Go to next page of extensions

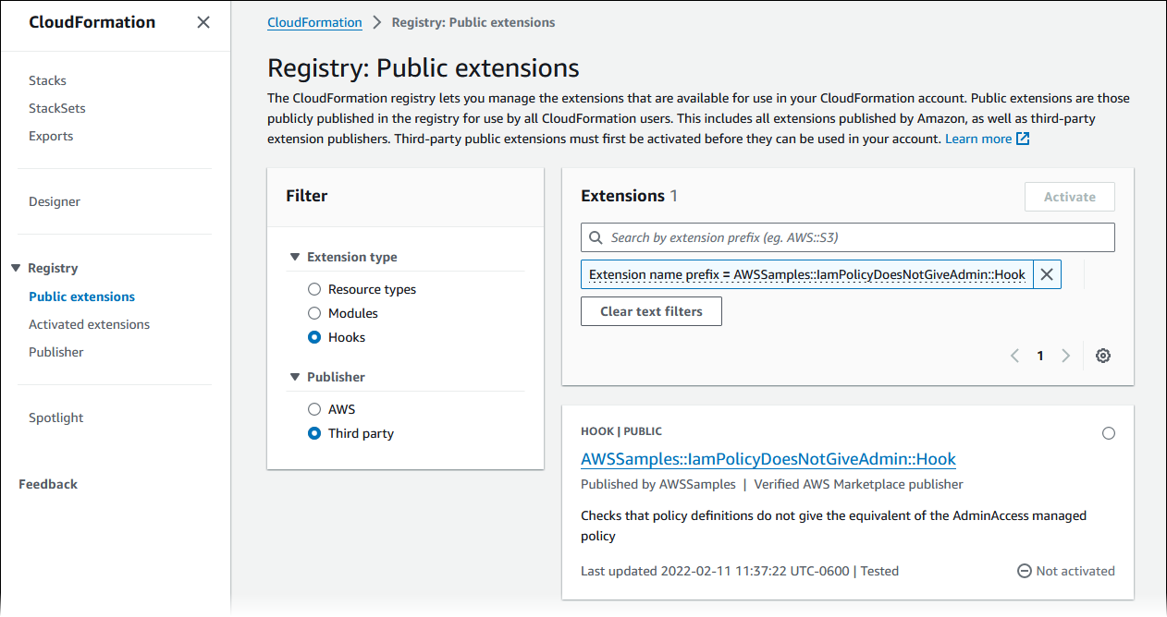point(1065,356)
